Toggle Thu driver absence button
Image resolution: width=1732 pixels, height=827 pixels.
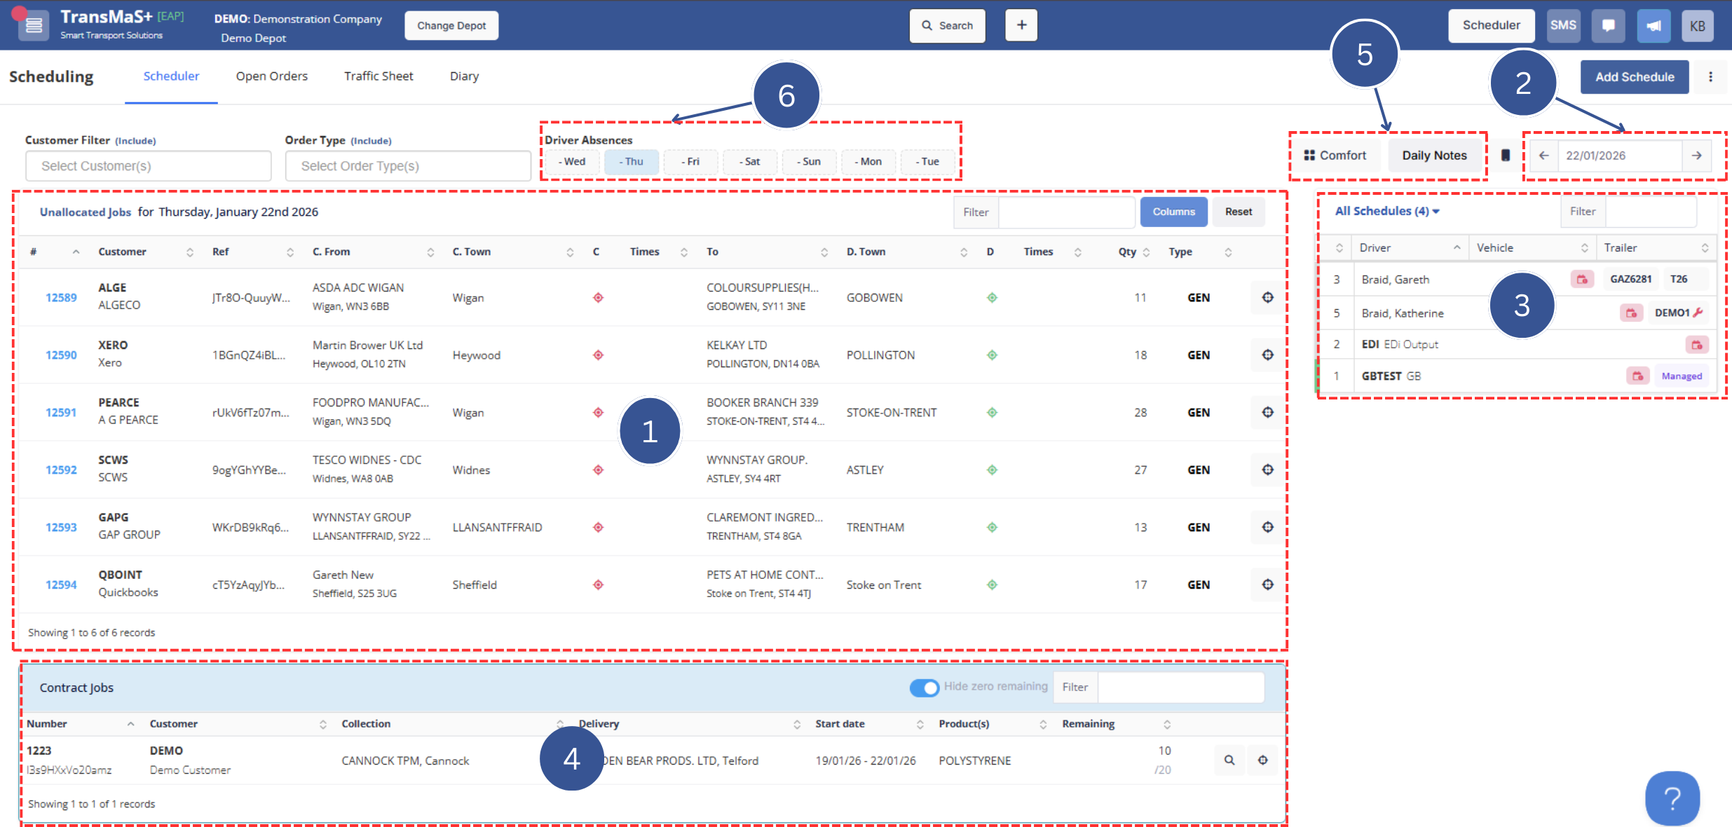(631, 162)
